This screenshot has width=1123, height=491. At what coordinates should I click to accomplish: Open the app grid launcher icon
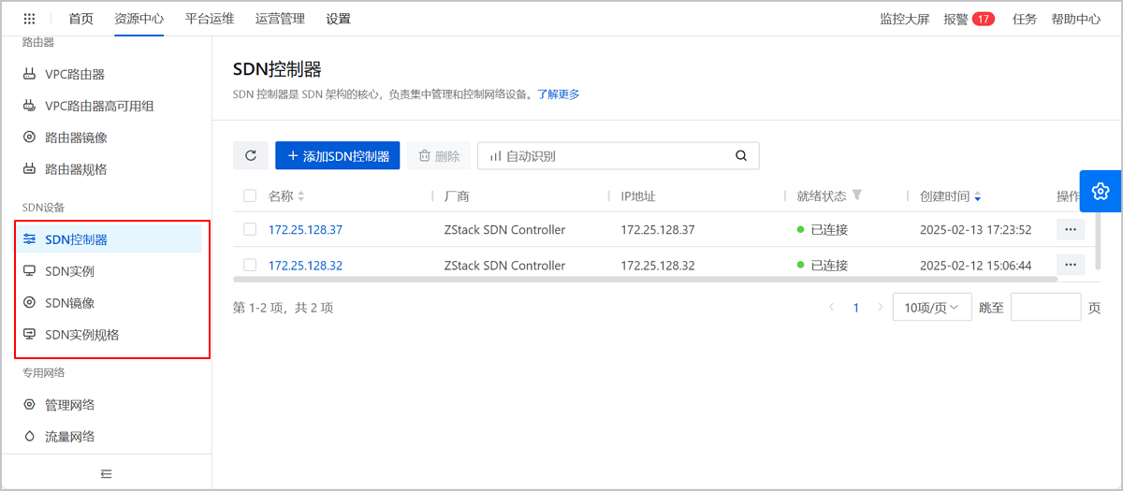point(29,19)
